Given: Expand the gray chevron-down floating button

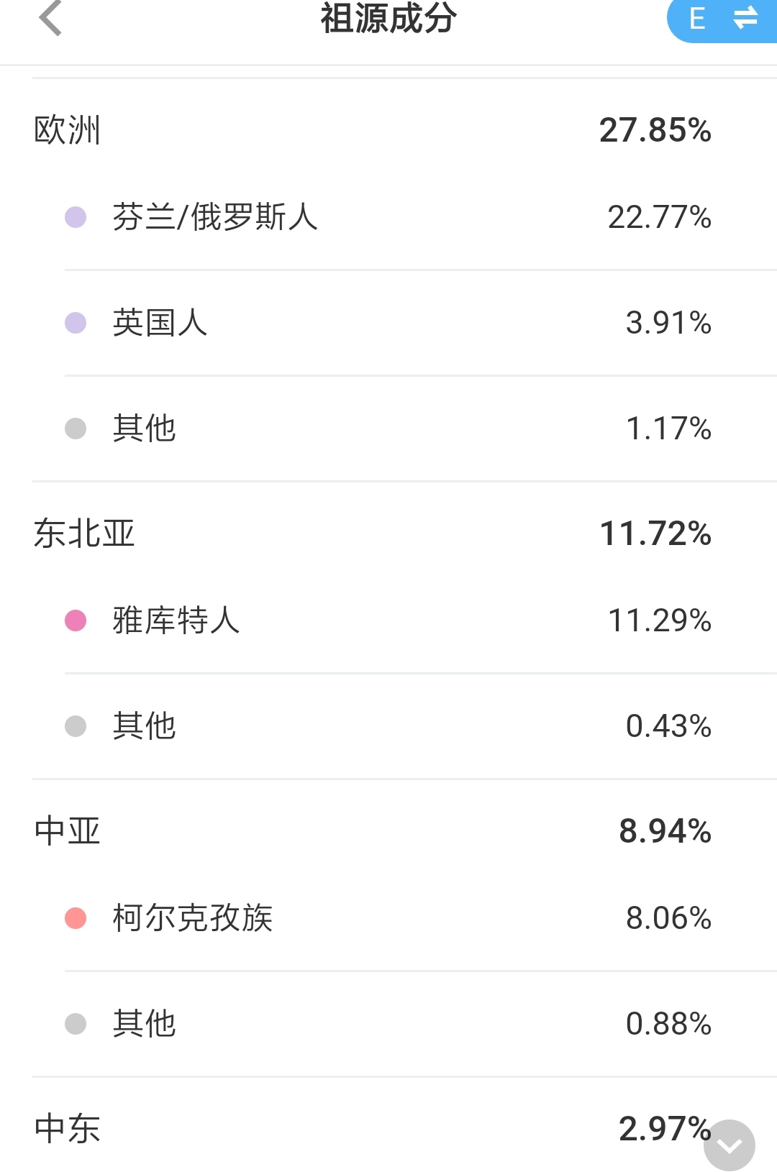Looking at the screenshot, I should coord(730,1145).
